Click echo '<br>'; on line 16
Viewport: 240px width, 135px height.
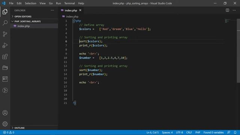tap(89, 82)
